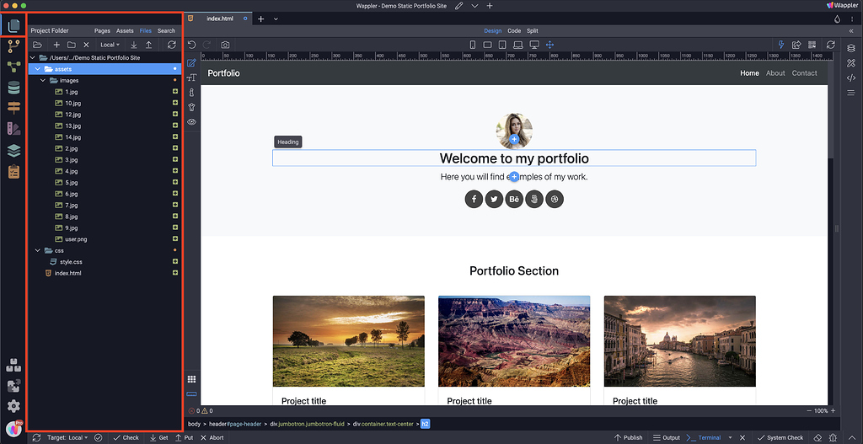Toggle the move arrows viewport icon

click(549, 45)
